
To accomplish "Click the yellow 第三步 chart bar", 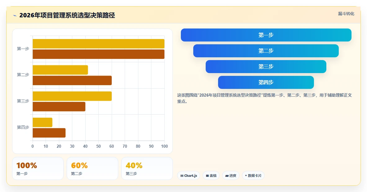I will click(x=72, y=96).
